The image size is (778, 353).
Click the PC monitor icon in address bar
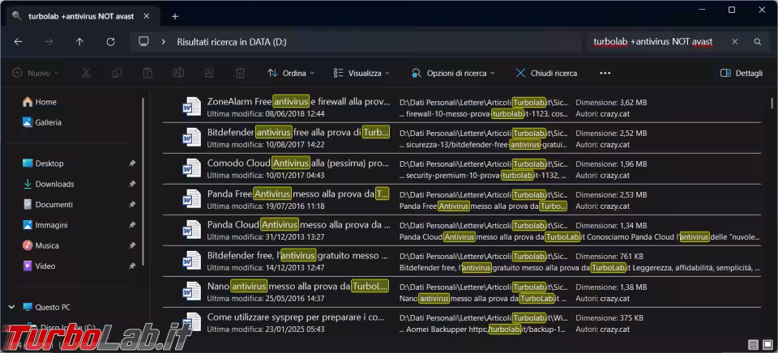[144, 41]
